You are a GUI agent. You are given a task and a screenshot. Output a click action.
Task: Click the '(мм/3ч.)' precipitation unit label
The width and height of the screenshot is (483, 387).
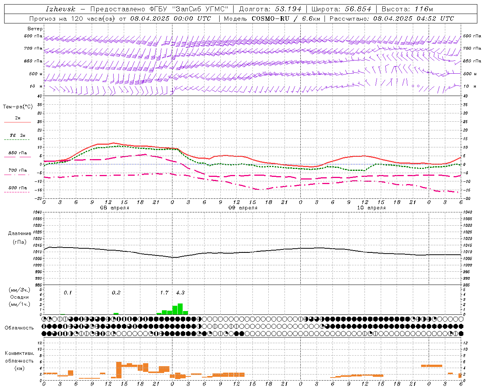(x=20, y=290)
